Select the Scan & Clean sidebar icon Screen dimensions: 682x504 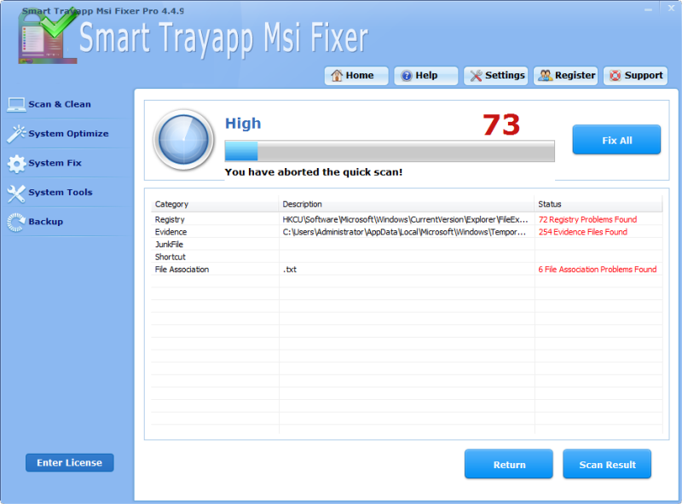pos(17,103)
